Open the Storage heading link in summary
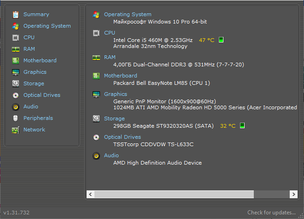304x219 pixels. [x=114, y=118]
